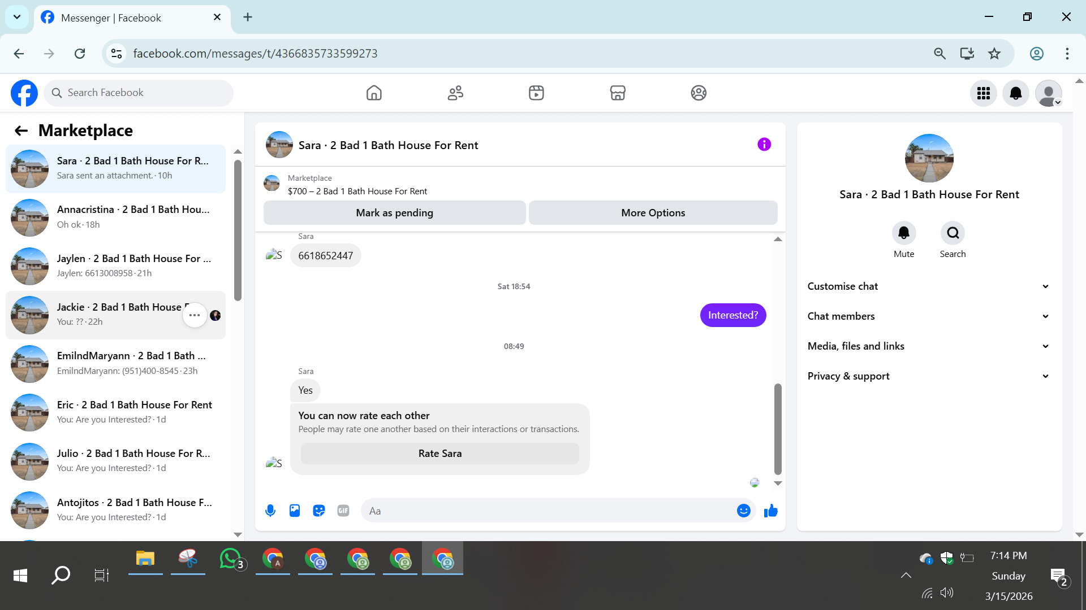Viewport: 1086px width, 610px height.
Task: Open conversation information purple icon
Action: coord(764,145)
